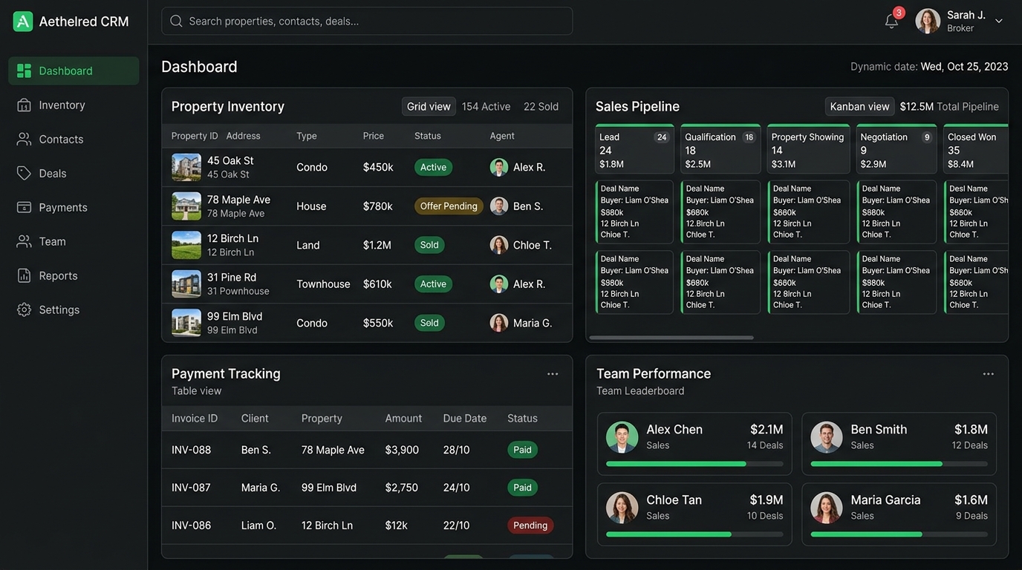Click Chloe Tan's leaderboard avatar
Image resolution: width=1022 pixels, height=570 pixels.
point(622,508)
